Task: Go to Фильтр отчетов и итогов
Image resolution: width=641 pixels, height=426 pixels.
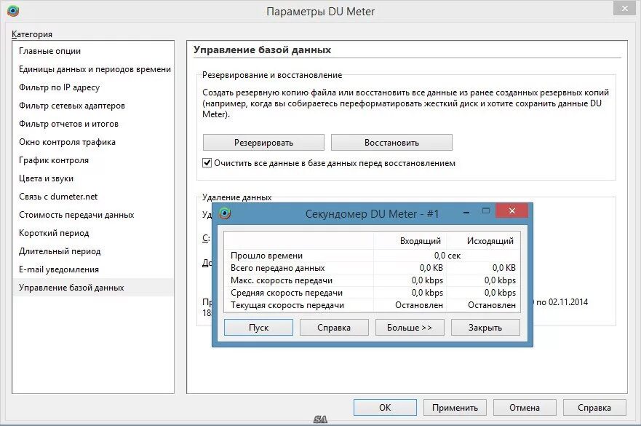Action: tap(93, 124)
